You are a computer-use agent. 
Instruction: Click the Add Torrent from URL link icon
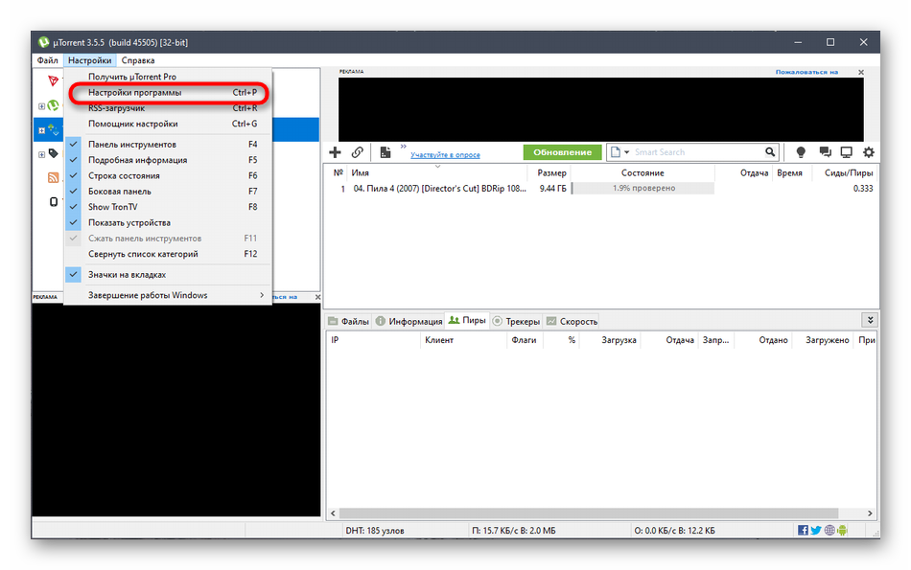coord(358,152)
